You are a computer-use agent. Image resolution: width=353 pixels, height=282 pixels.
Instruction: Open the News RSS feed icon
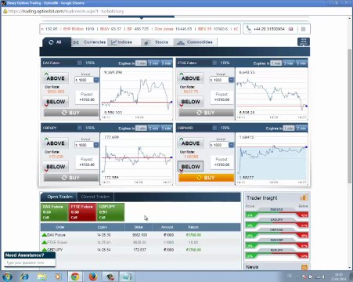tap(304, 267)
